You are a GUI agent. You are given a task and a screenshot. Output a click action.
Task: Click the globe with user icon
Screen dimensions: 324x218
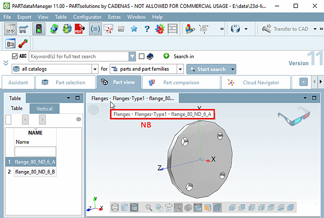[67, 29]
